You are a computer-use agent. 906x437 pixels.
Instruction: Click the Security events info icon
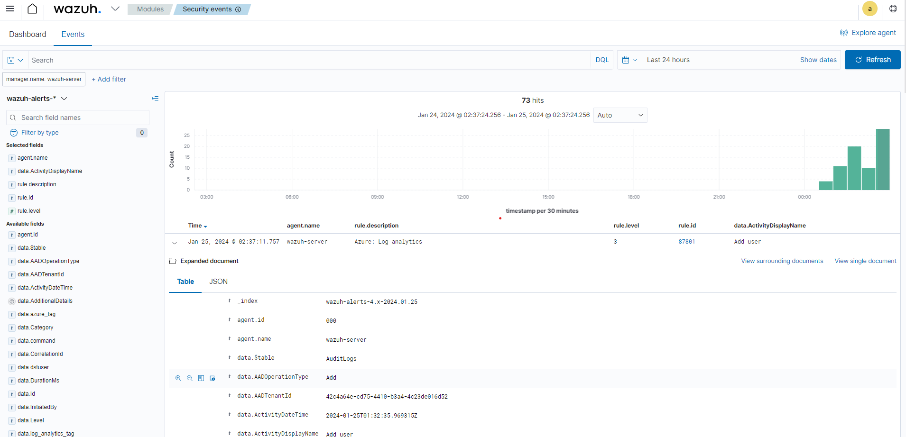(x=238, y=9)
